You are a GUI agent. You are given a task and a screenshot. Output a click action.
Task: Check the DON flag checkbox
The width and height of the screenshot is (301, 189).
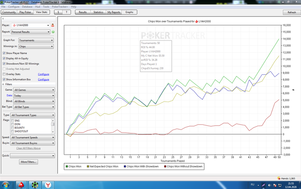click(12, 124)
